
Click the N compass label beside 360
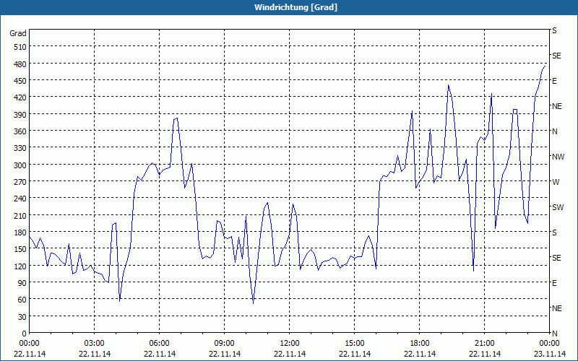[x=555, y=131]
